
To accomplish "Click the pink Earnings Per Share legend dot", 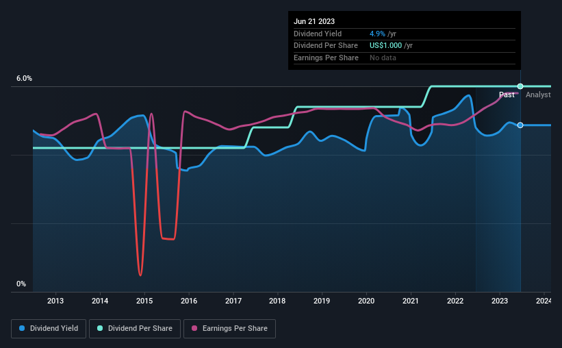I will click(x=194, y=328).
